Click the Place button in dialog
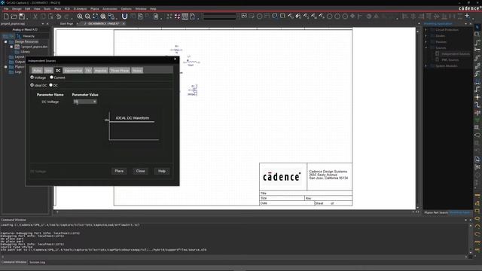This screenshot has height=271, width=482. (119, 171)
